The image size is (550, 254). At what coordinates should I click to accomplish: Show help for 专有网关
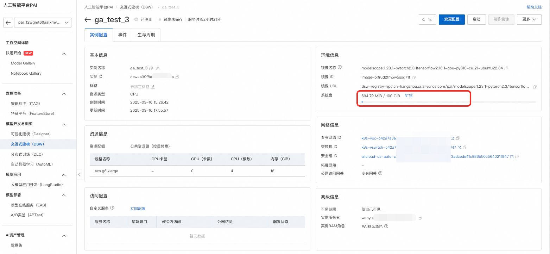[380, 173]
